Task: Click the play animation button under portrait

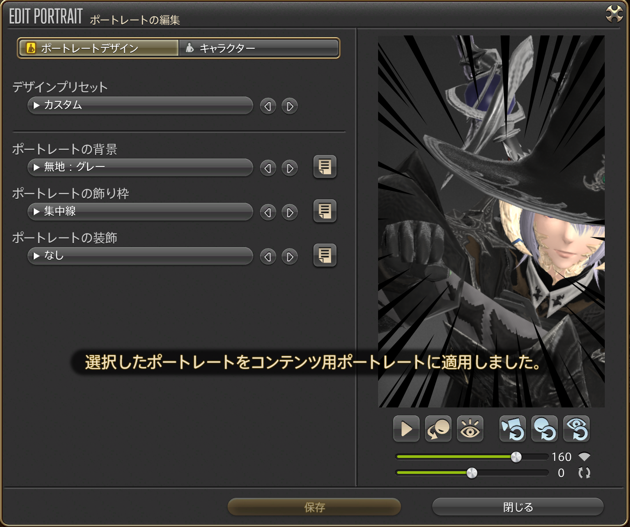Action: [x=406, y=429]
